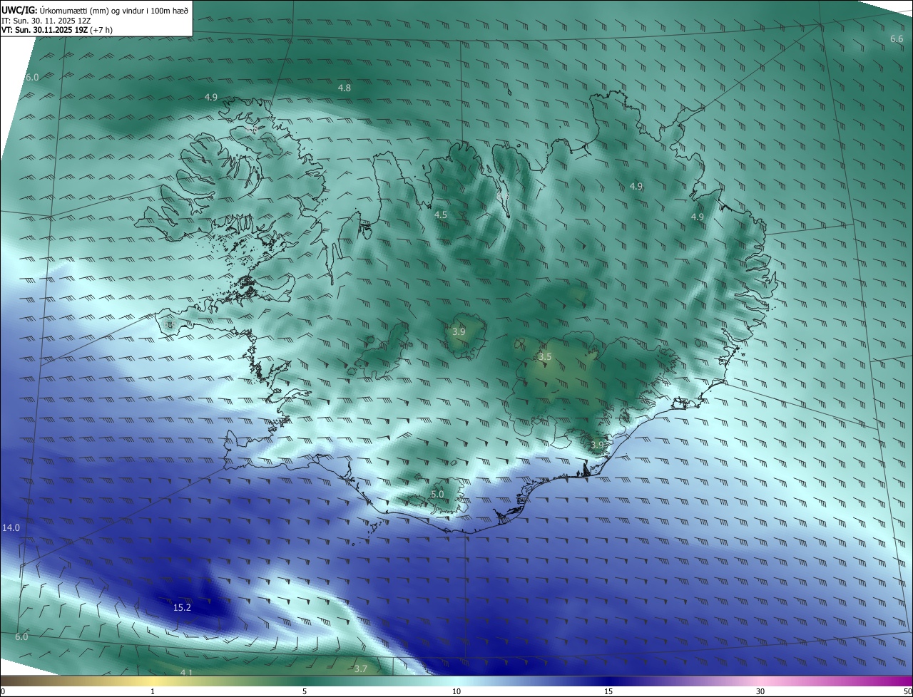The image size is (913, 697).
Task: Click the 14.0 value label
Action: 11,528
